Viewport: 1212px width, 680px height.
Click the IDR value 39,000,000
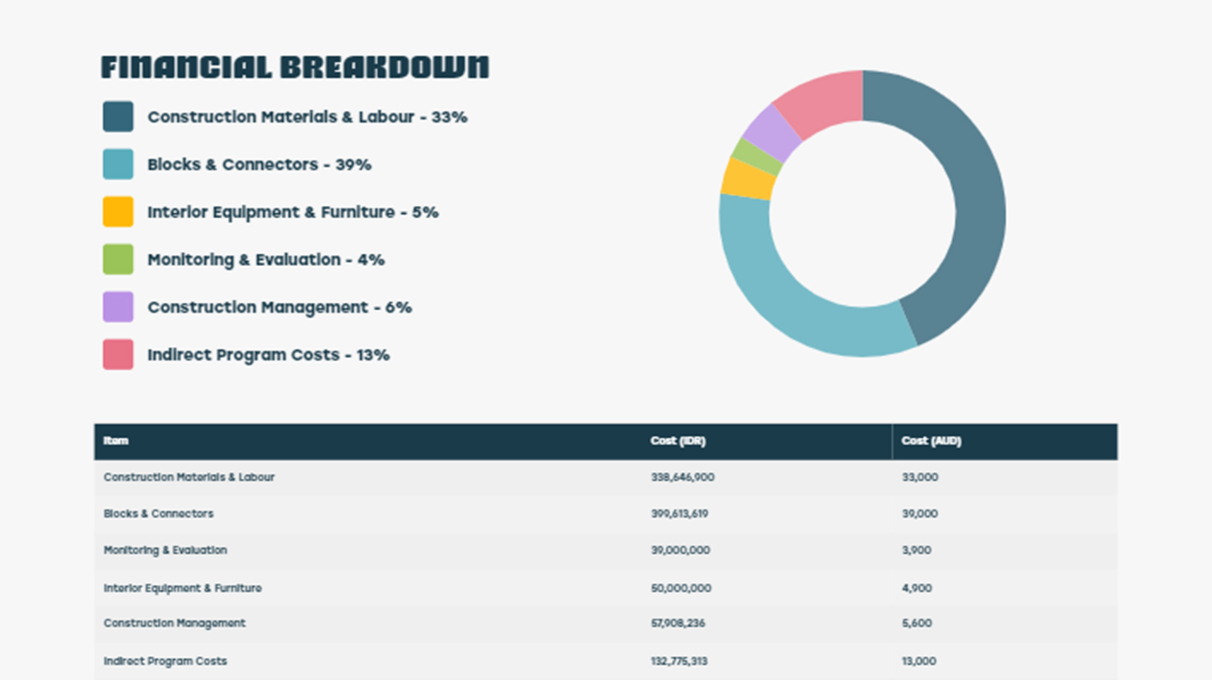click(x=680, y=551)
